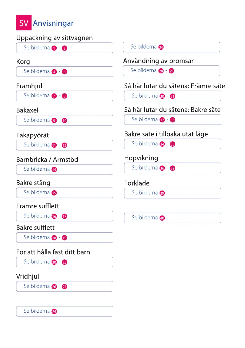
Task: Click the För att hålla fast ditt barn heading
Action: click(x=53, y=252)
